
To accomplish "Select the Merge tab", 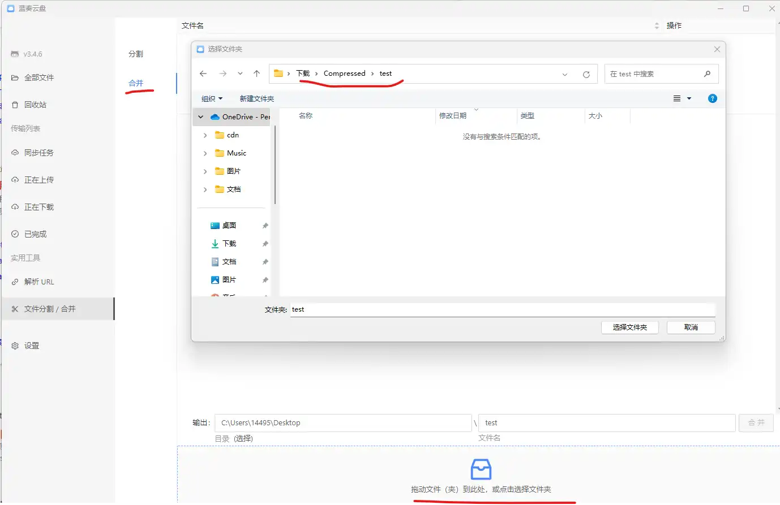I will click(x=136, y=83).
